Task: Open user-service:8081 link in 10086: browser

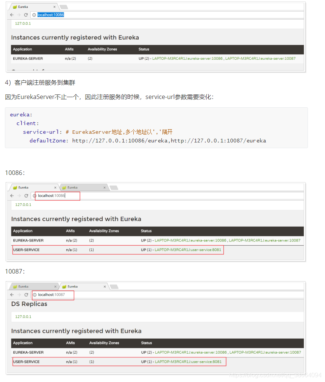Action: [x=188, y=250]
